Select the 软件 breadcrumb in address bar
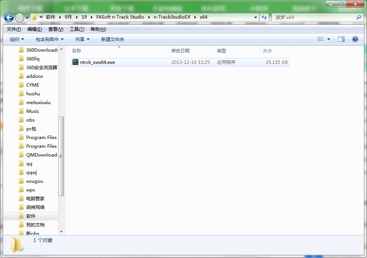 click(x=51, y=17)
